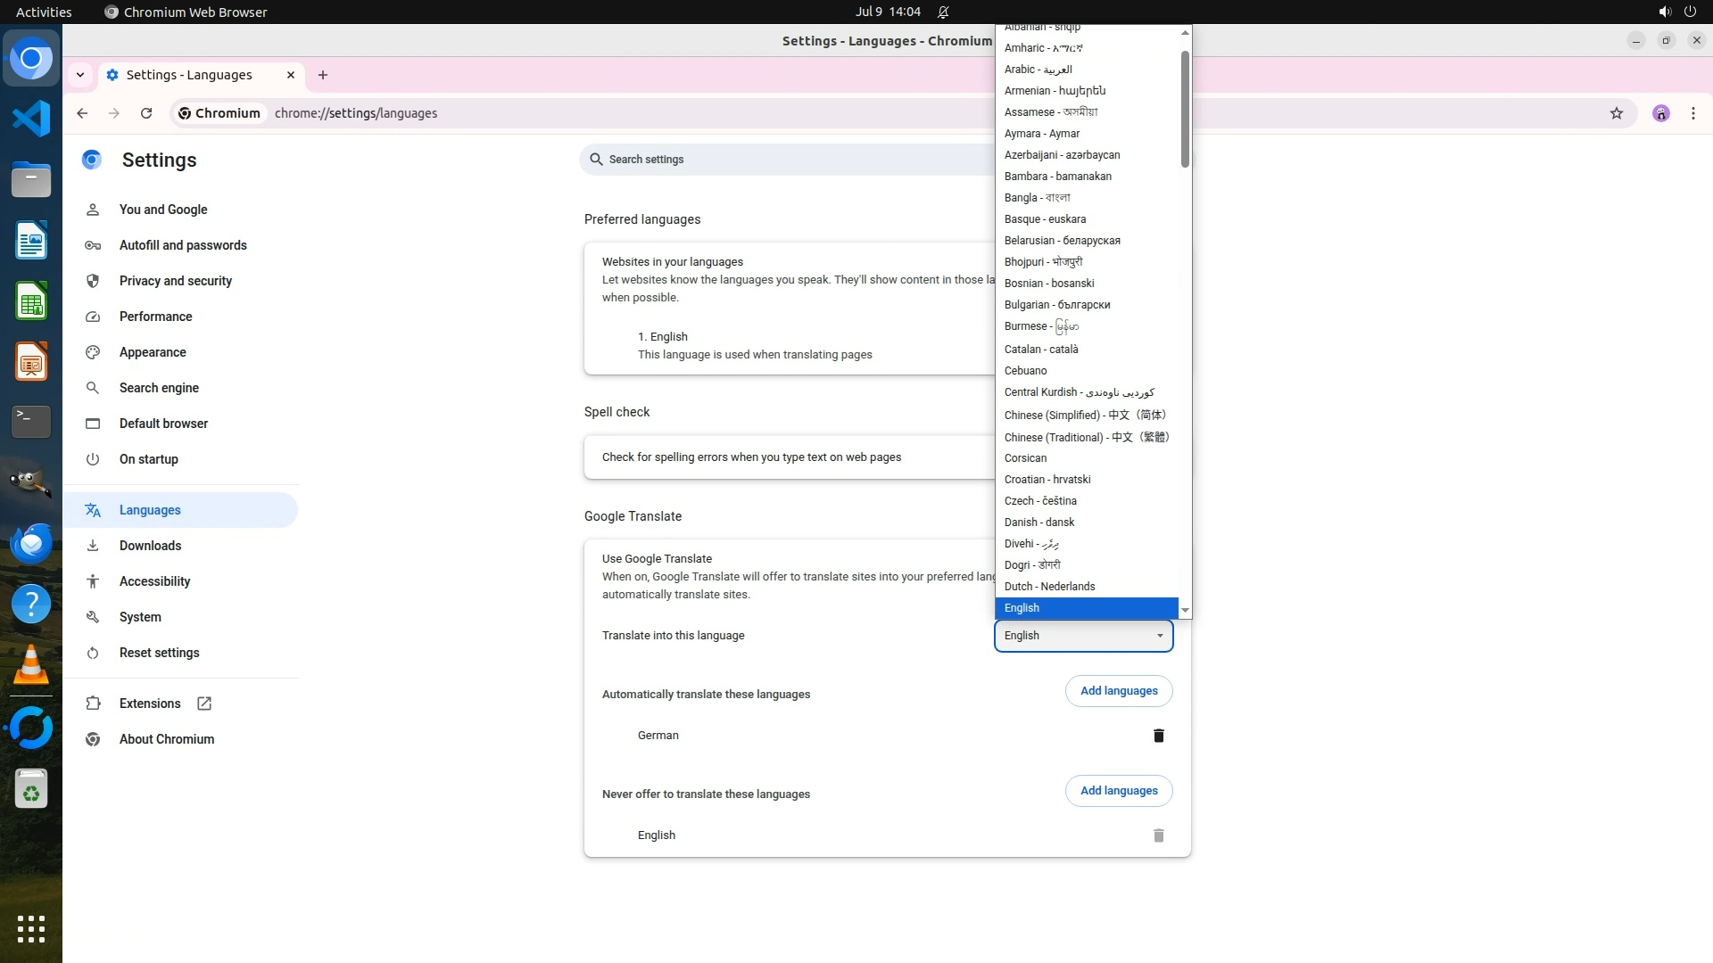Choose Dutch - Nederlands from the list
This screenshot has height=963, width=1713.
coord(1049,587)
